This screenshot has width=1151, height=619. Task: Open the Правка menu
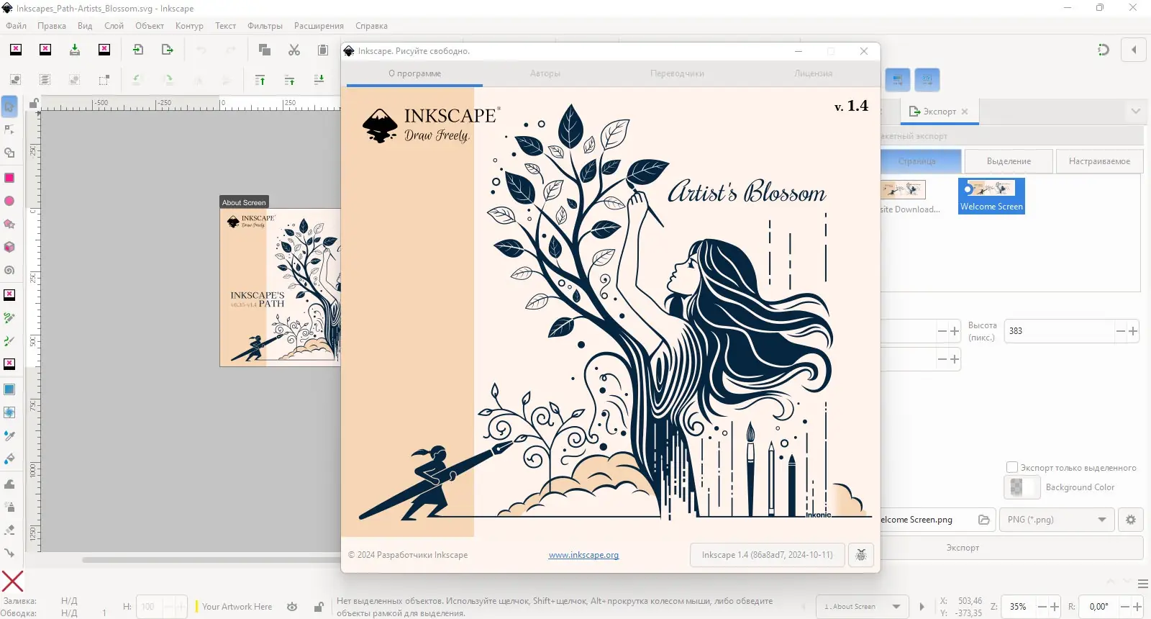click(x=52, y=26)
